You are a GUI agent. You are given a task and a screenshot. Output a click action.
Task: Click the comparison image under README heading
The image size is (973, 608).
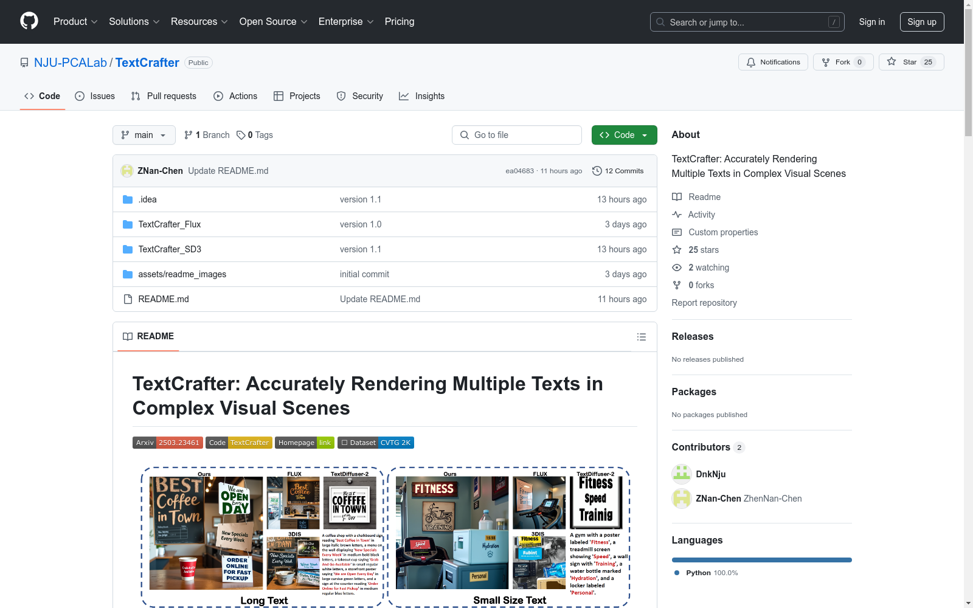(386, 537)
